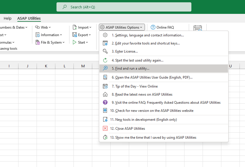This screenshot has width=245, height=167.
Task: Click the magnifier play icon for Find and run
Action: pyautogui.click(x=105, y=68)
